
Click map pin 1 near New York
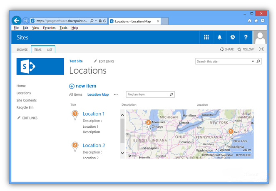tap(231, 133)
